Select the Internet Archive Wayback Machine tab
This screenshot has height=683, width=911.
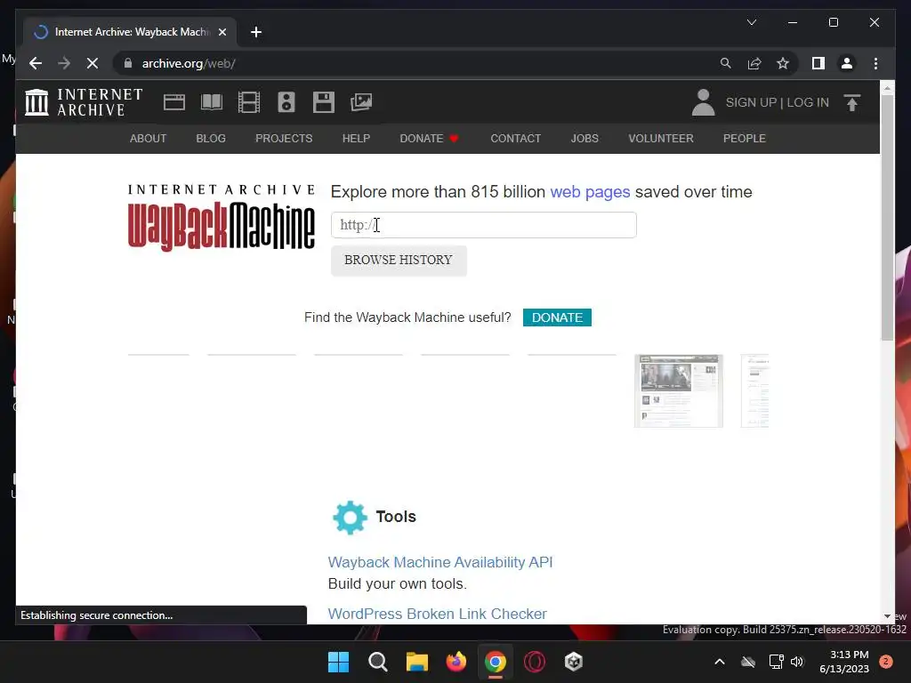pyautogui.click(x=130, y=32)
